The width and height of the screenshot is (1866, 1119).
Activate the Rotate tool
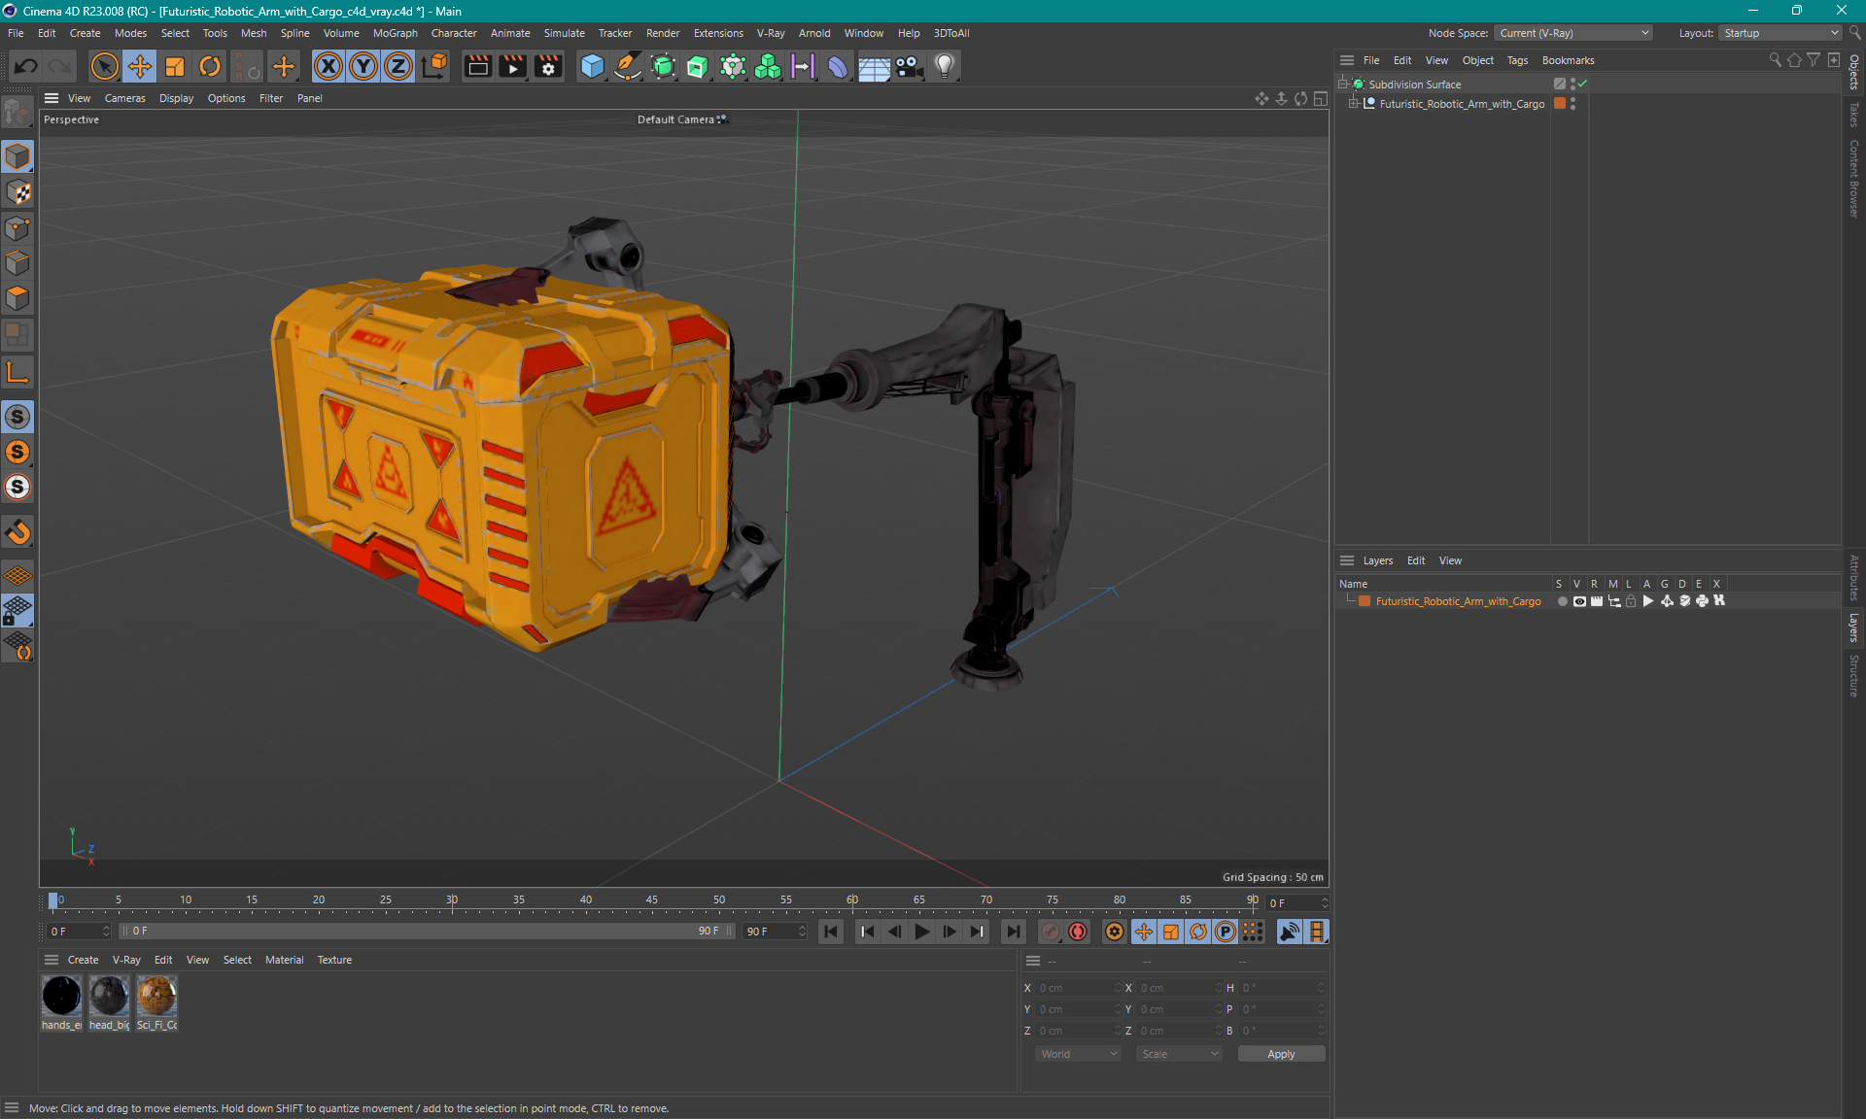[x=210, y=66]
